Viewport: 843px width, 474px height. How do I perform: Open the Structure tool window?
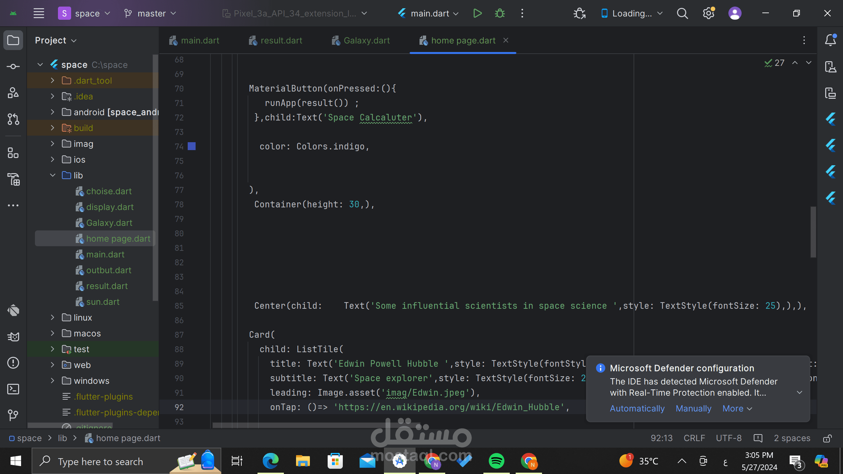[x=13, y=153]
